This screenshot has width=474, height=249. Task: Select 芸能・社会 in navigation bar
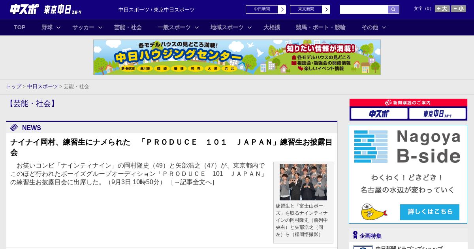(x=128, y=27)
